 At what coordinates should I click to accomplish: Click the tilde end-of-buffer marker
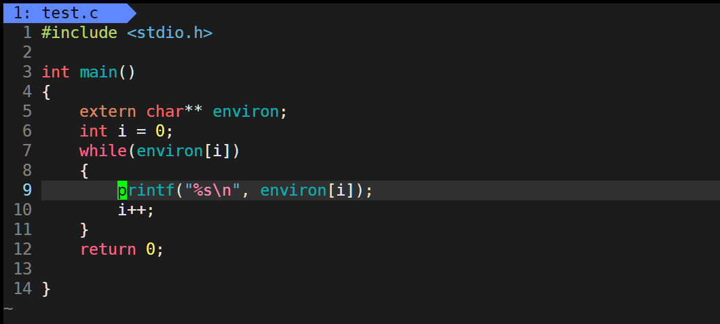click(8, 308)
